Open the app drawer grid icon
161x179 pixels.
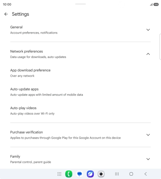(x=59, y=174)
